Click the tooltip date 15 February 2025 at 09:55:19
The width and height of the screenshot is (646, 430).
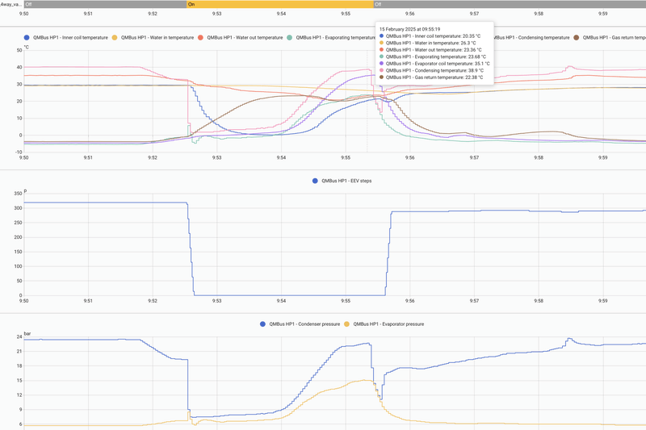point(409,29)
